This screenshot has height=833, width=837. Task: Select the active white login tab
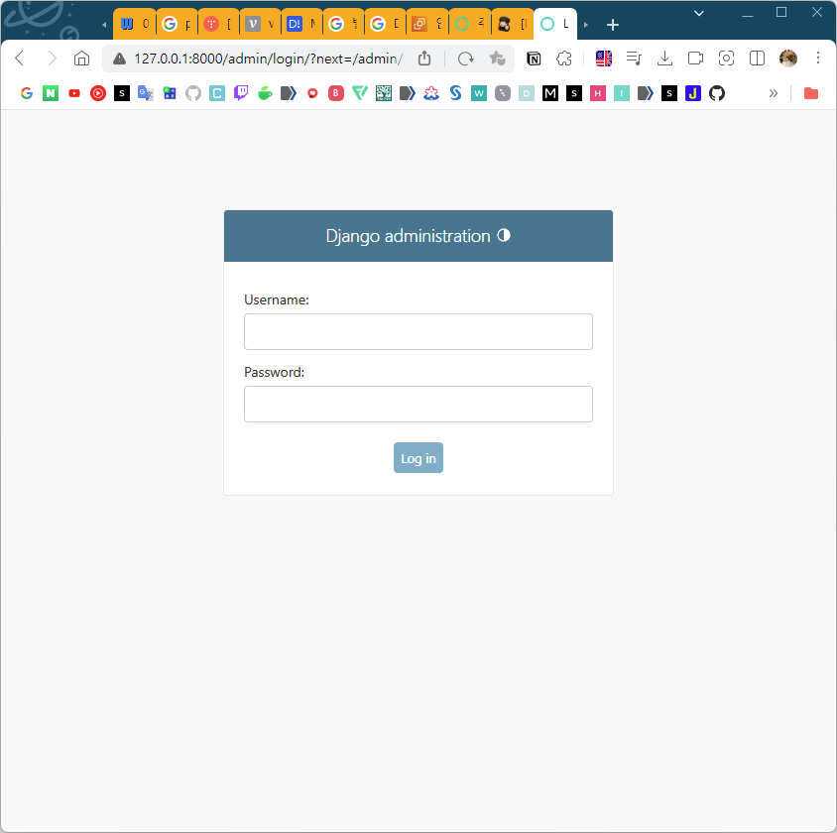click(x=555, y=24)
